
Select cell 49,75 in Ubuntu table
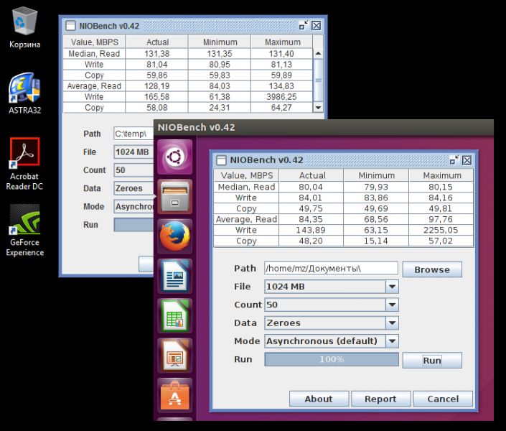point(311,209)
